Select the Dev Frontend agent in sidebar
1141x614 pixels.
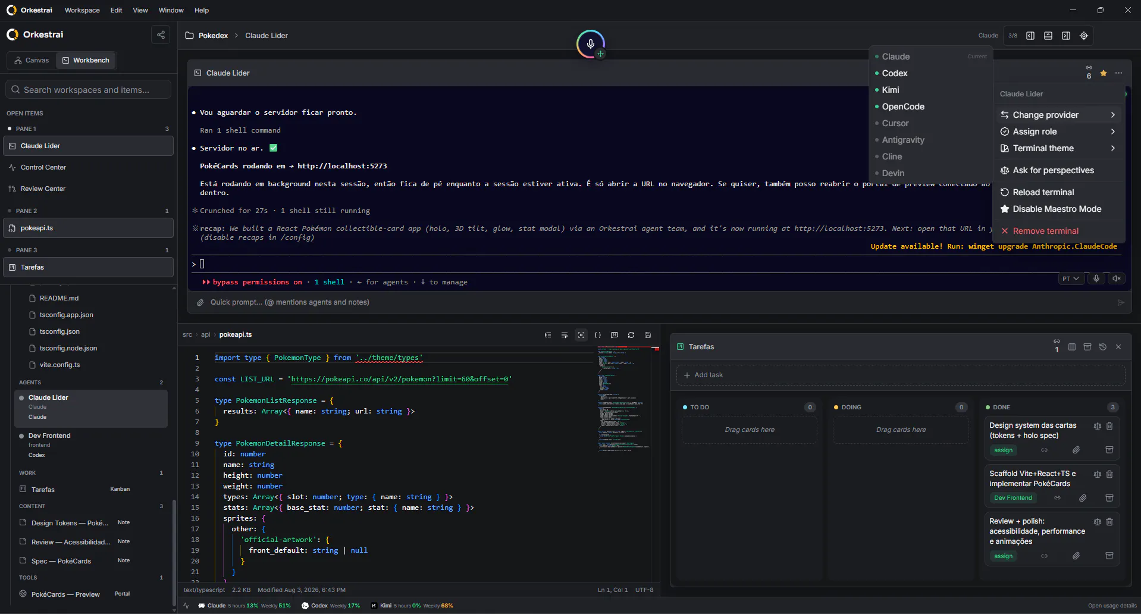pyautogui.click(x=90, y=445)
